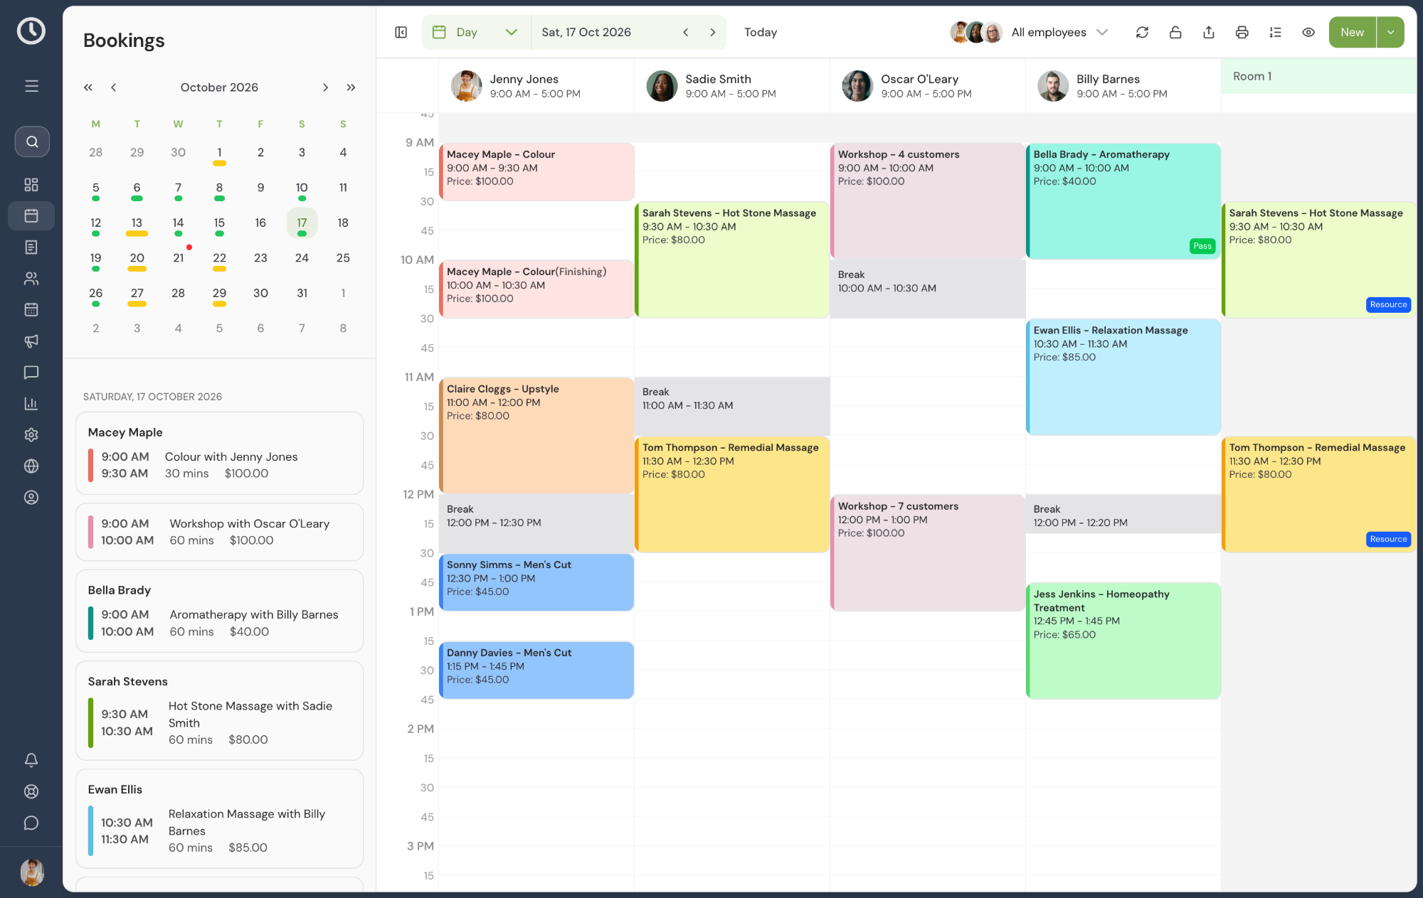Open Macey Maple card in bookings list
The width and height of the screenshot is (1423, 898).
point(219,453)
